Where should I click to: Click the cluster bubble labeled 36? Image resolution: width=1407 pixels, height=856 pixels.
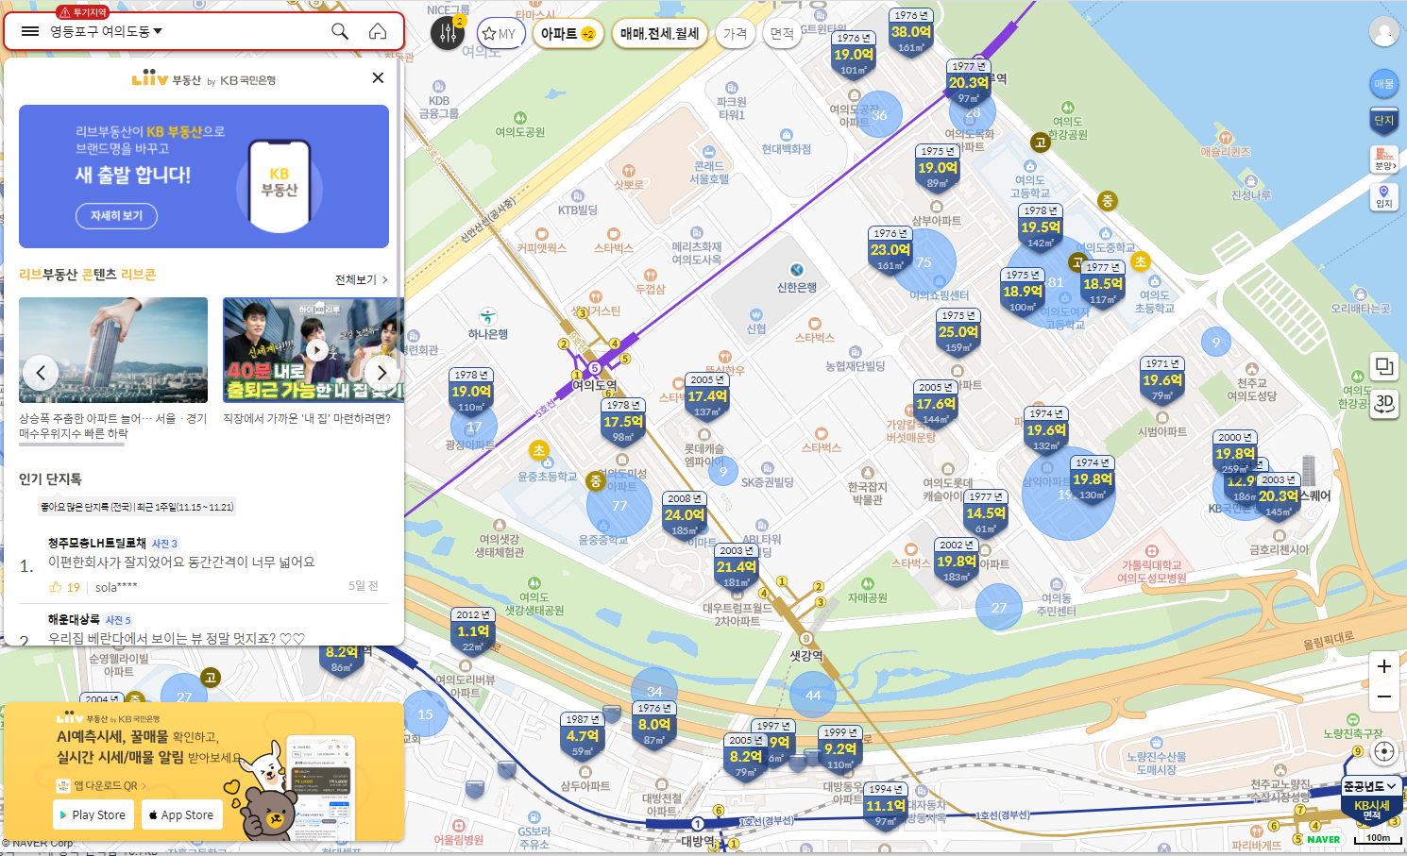pyautogui.click(x=879, y=115)
